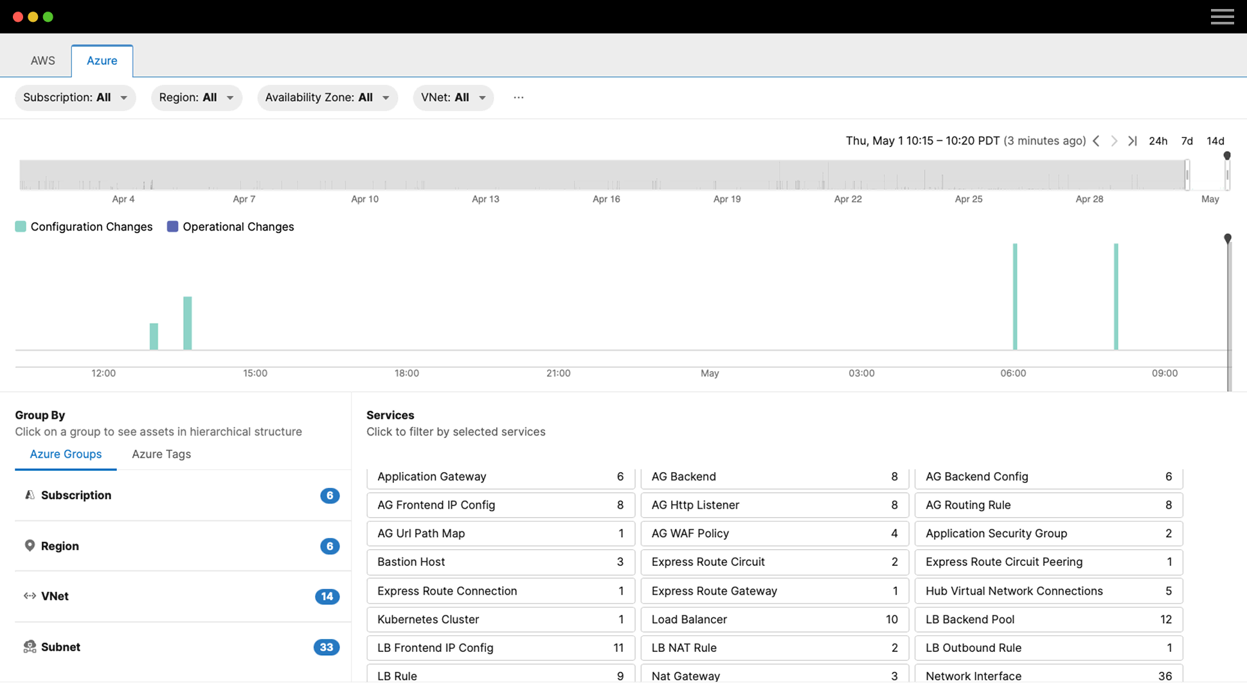Toggle the Load Balancer service filter

click(x=774, y=619)
